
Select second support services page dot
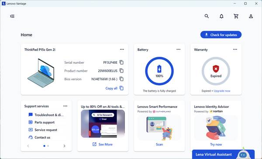tap(48, 146)
